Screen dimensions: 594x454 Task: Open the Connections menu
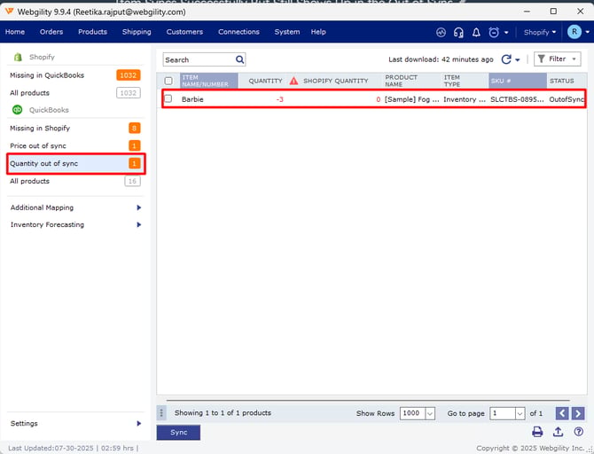[x=238, y=32]
